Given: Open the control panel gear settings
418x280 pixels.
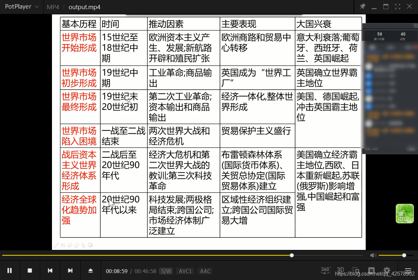Looking at the screenshot, I should 387,271.
